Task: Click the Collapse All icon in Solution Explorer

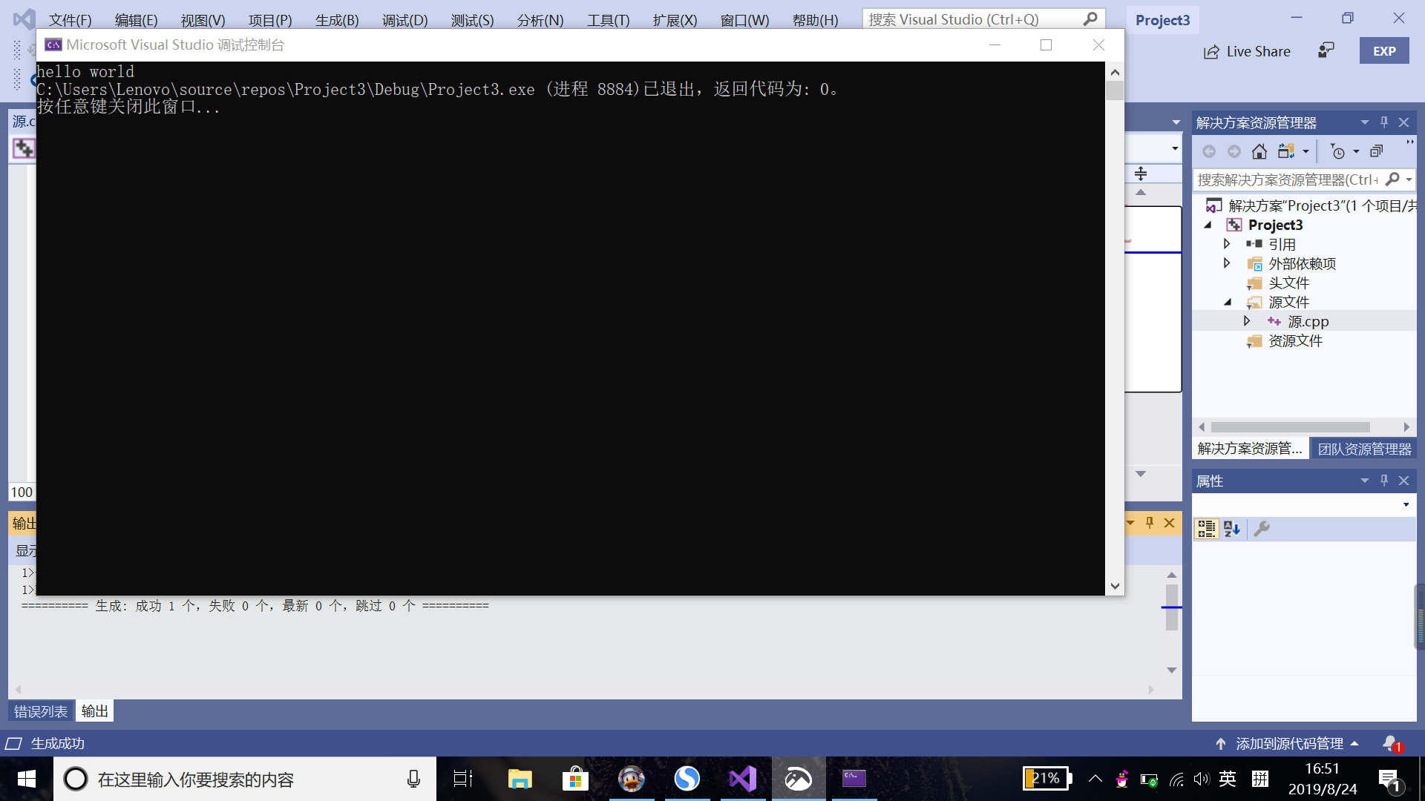Action: point(1377,152)
